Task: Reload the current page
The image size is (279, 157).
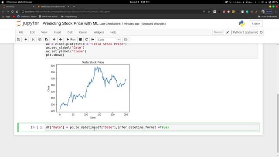Action: [13, 12]
